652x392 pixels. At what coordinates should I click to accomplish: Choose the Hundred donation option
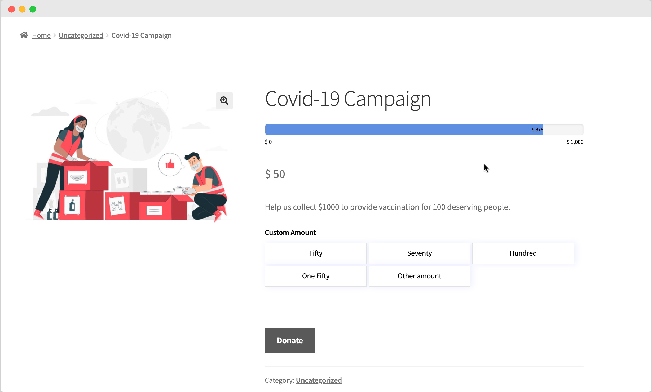[523, 253]
